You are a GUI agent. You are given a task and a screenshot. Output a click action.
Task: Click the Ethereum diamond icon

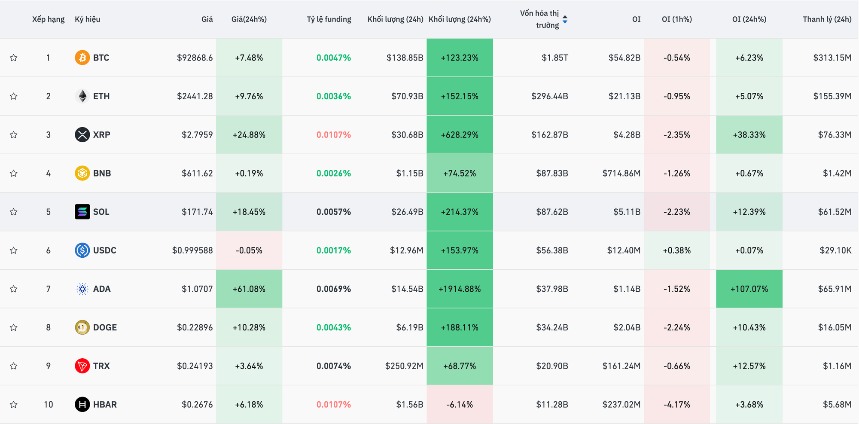coord(82,96)
